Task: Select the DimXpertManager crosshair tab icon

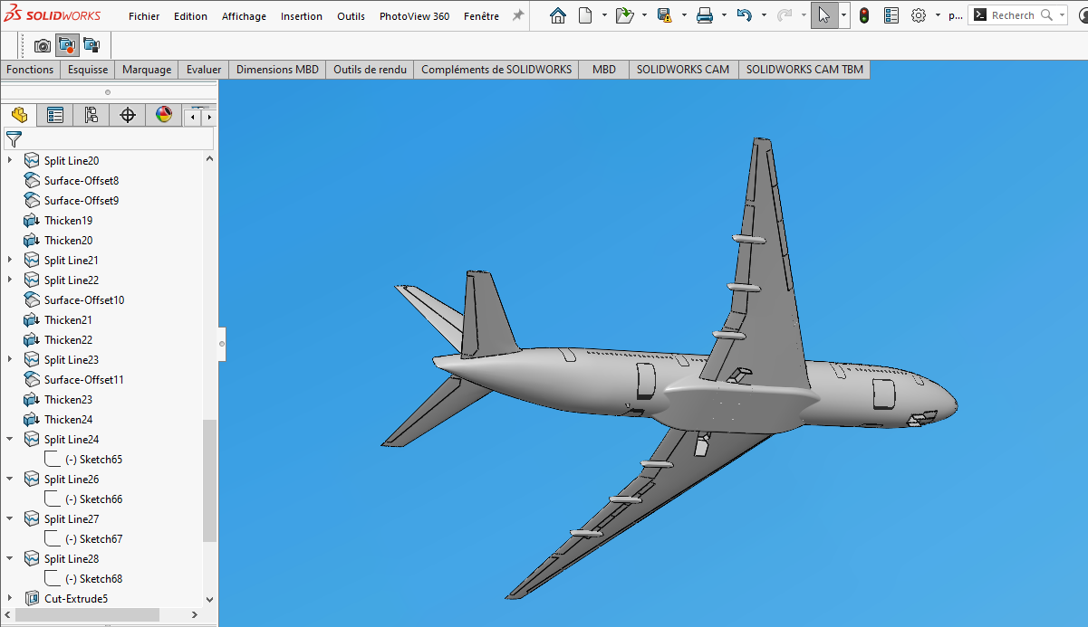Action: (x=128, y=115)
